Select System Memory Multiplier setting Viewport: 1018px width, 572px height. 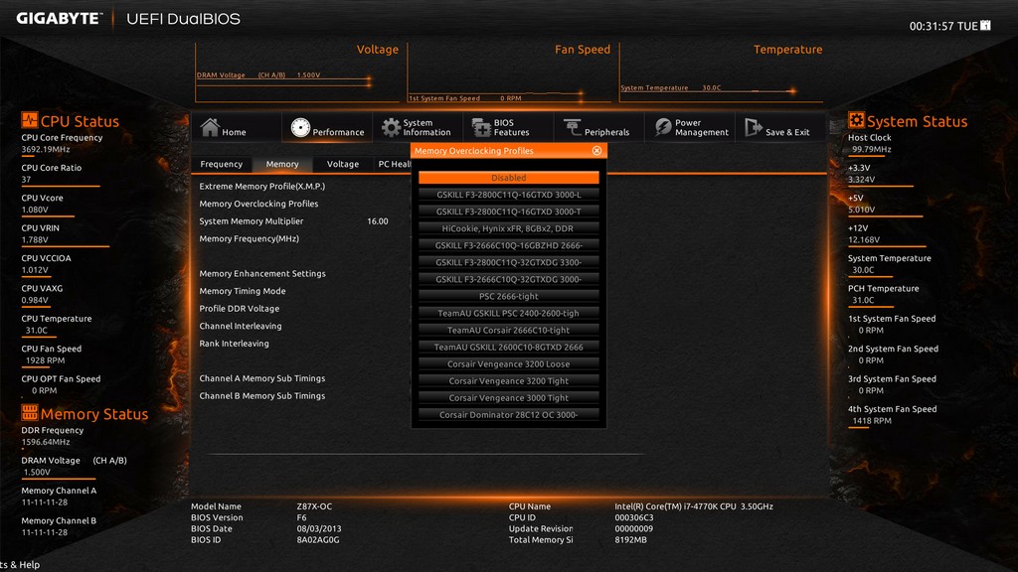(251, 221)
